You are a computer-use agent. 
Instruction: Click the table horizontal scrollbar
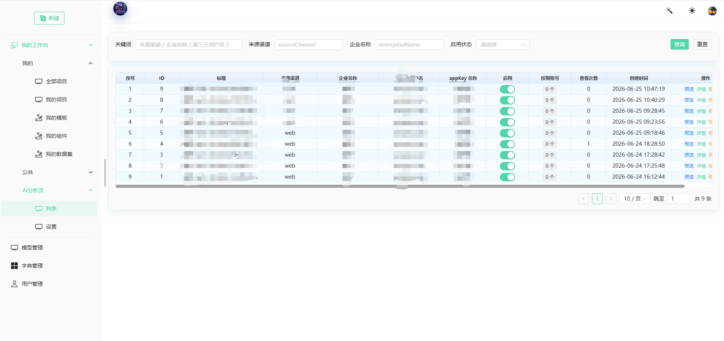click(x=400, y=186)
